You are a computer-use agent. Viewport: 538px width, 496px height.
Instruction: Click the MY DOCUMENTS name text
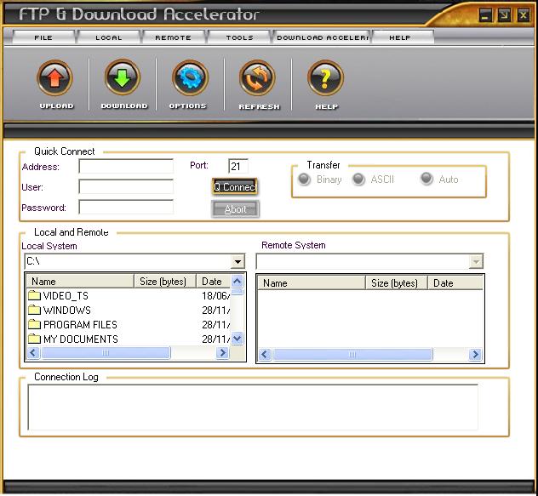coord(81,339)
